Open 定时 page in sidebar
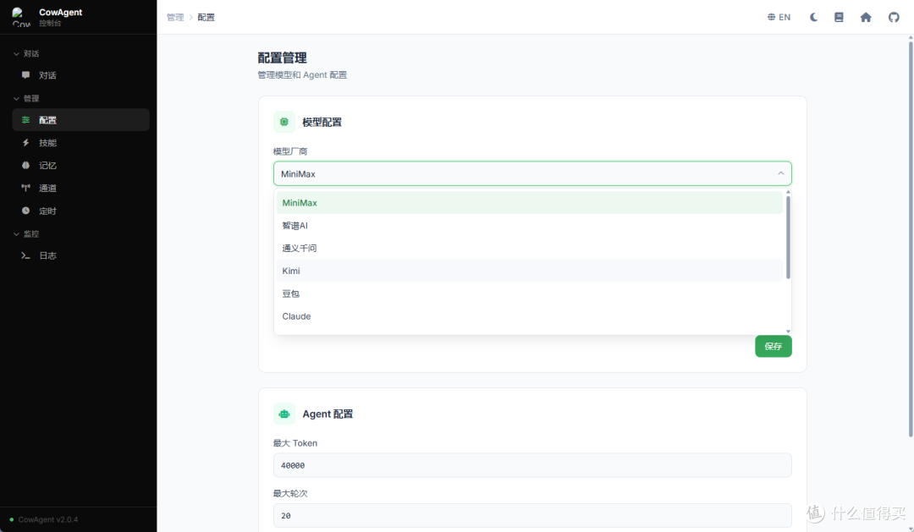This screenshot has height=532, width=914. click(x=80, y=211)
